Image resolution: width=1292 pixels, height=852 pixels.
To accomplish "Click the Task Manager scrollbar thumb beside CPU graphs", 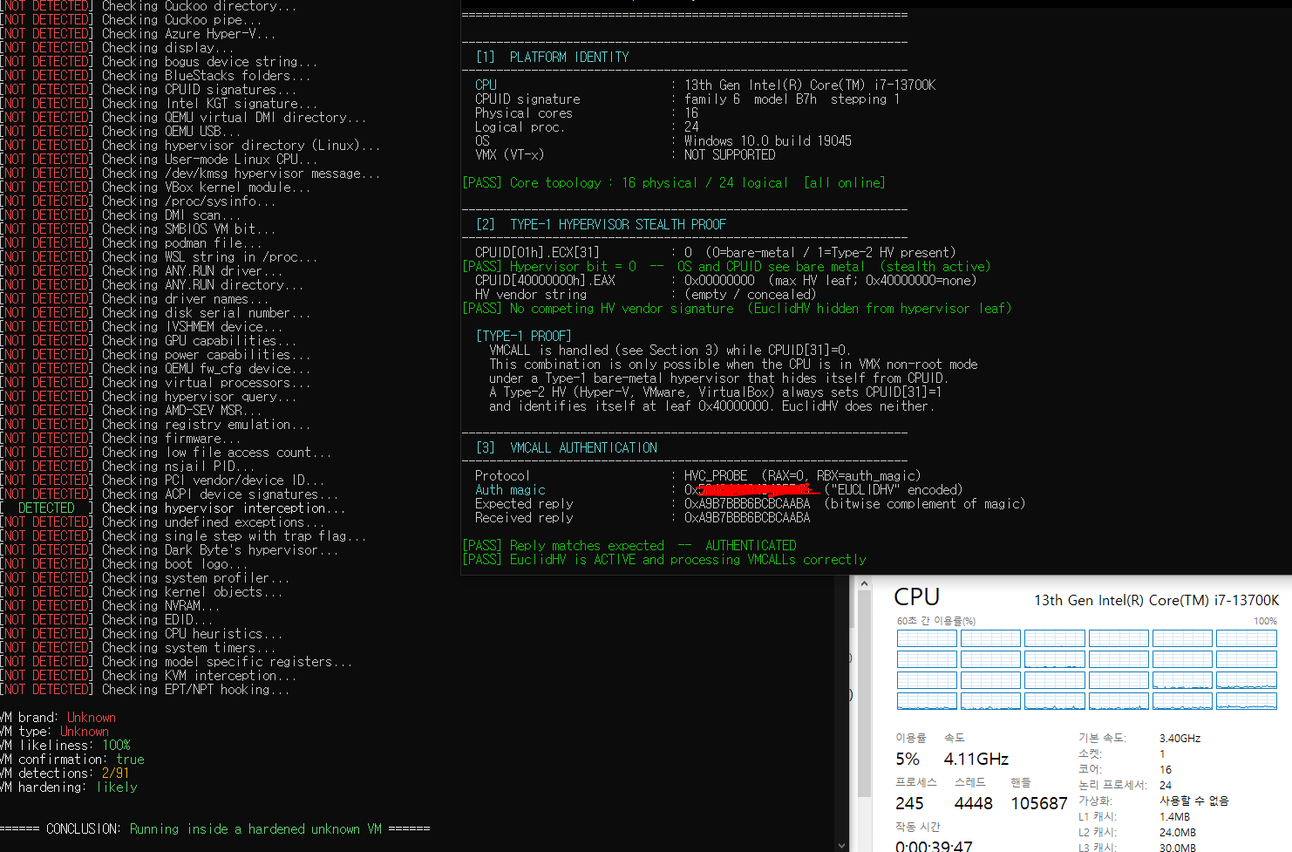I will point(864,695).
